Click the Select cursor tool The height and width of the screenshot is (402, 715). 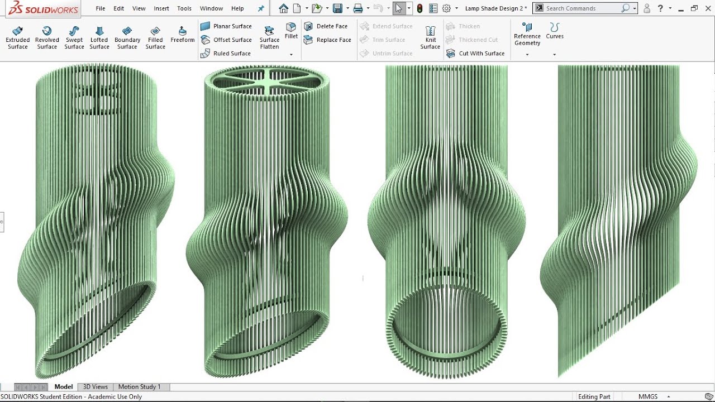pyautogui.click(x=398, y=8)
